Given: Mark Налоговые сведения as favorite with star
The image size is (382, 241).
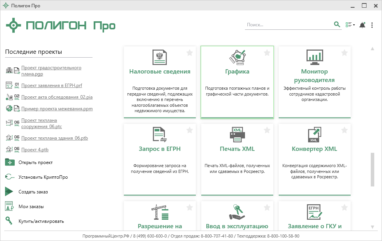Looking at the screenshot, I should 190,53.
